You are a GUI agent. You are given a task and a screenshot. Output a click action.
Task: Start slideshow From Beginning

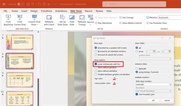(8, 20)
